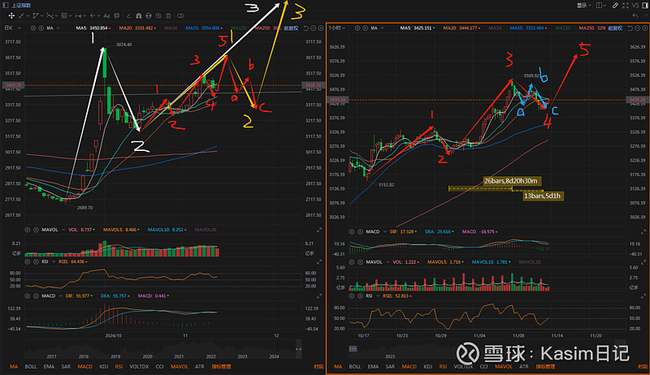Open 指标管理 on right bottom bar

coord(545,367)
